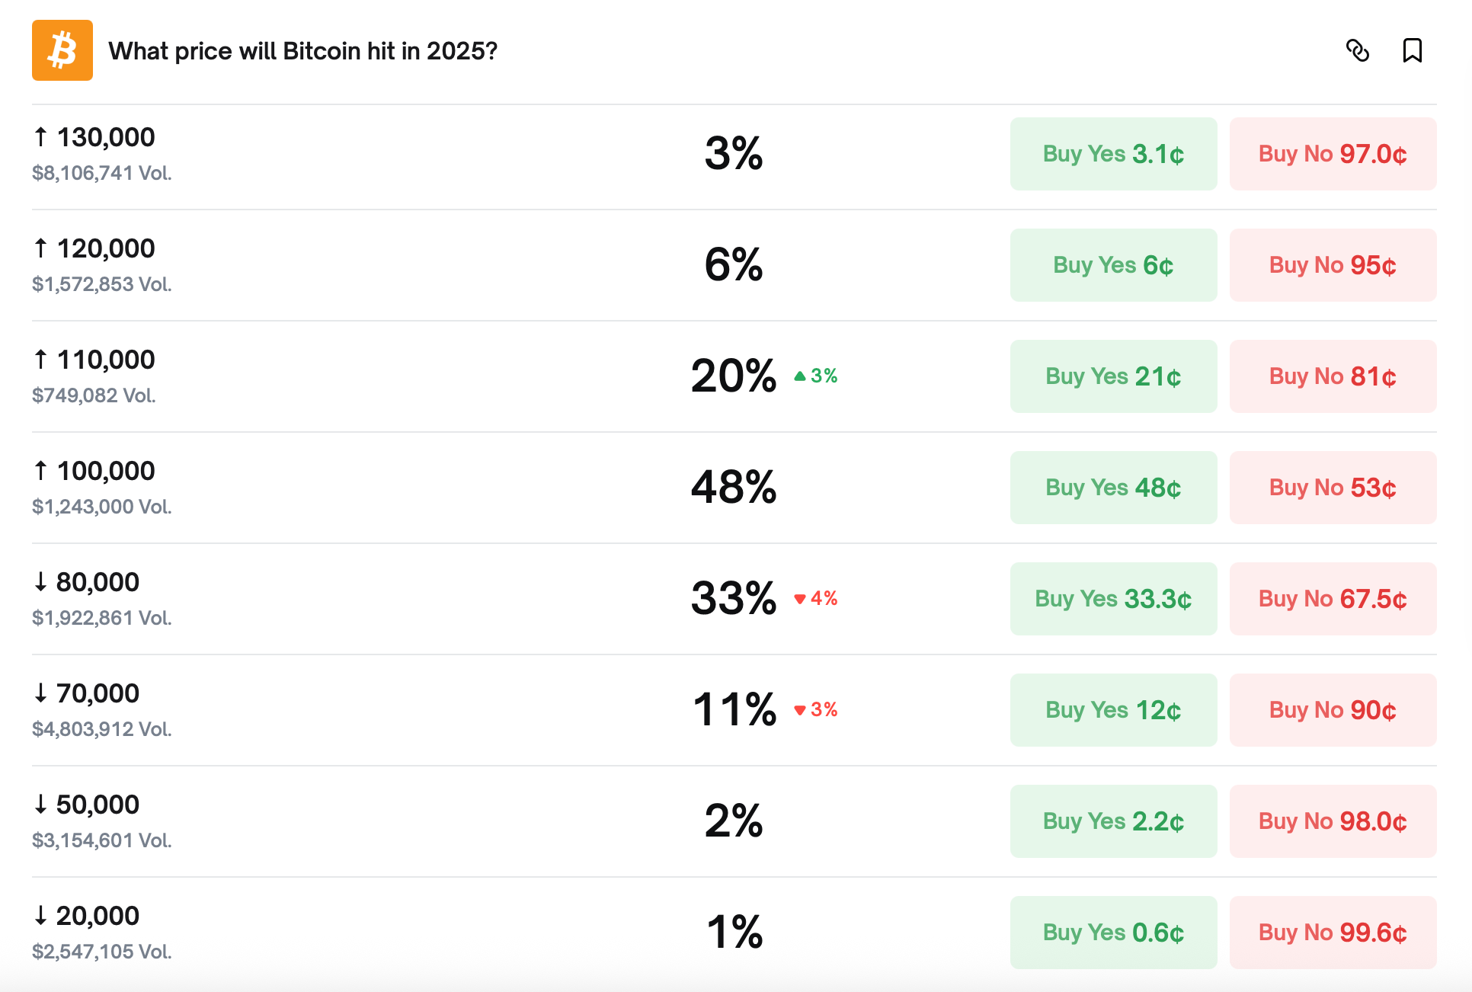This screenshot has height=992, width=1472.
Task: Bookmark this Bitcoin market
Action: click(x=1413, y=51)
